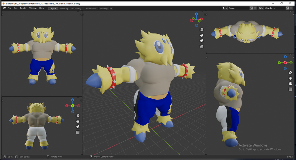Open the Render menu
The height and width of the screenshot is (160, 296).
pyautogui.click(x=23, y=8)
